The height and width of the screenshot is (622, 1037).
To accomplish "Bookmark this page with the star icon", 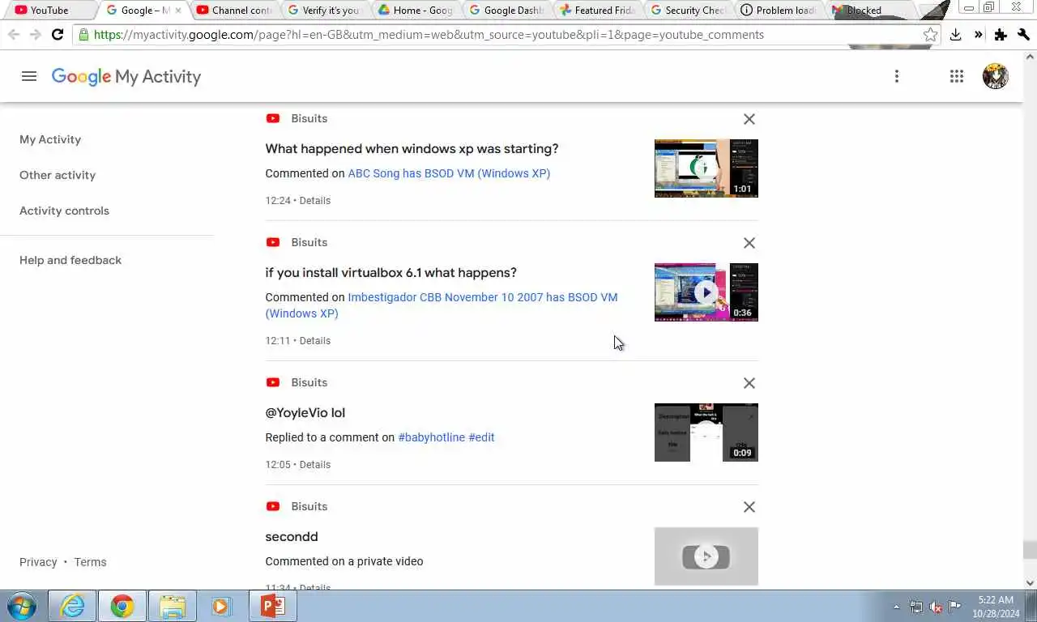I will (x=930, y=35).
